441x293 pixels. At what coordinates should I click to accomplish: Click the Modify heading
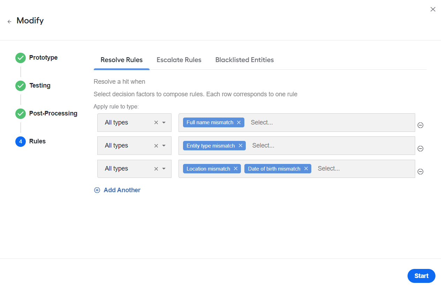pos(30,21)
